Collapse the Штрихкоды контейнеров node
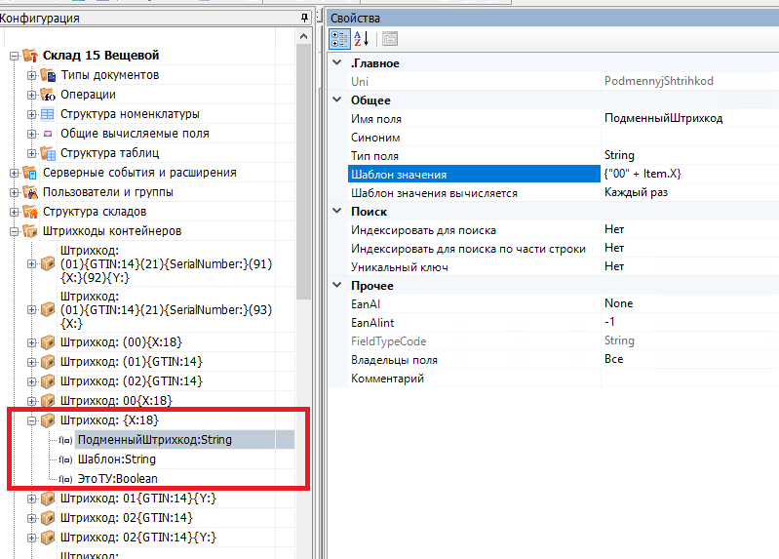This screenshot has height=559, width=779. (15, 231)
